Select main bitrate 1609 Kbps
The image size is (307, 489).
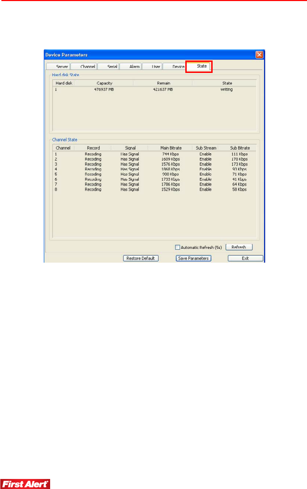click(170, 159)
